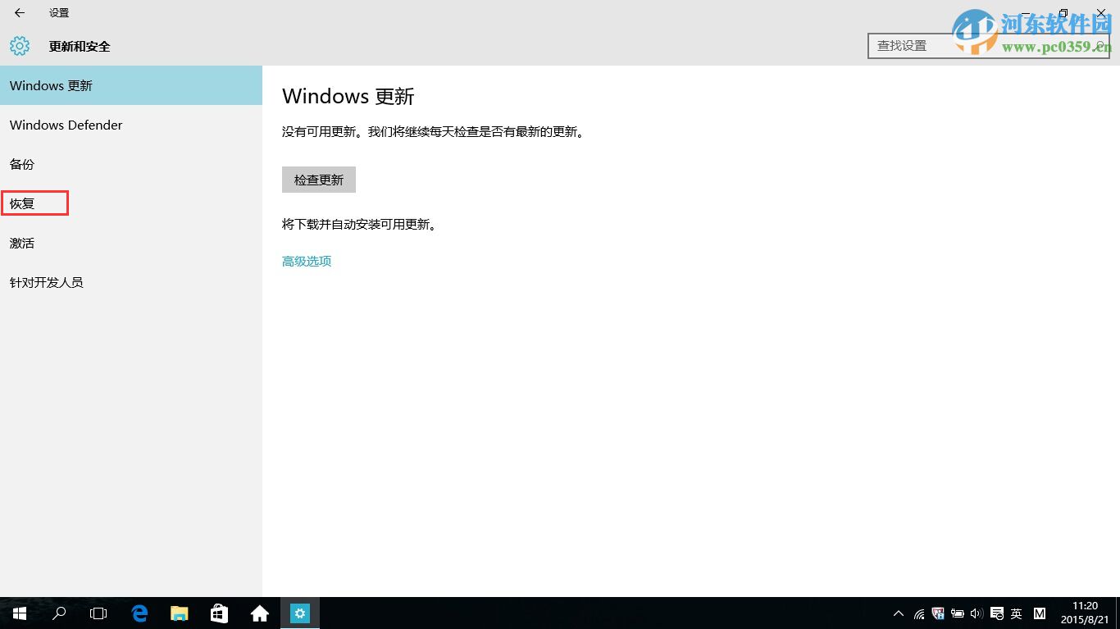Open Task View from the taskbar
The height and width of the screenshot is (629, 1120).
(98, 613)
